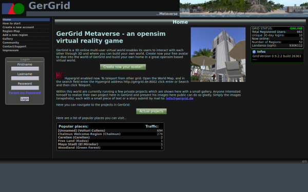Viewport: 308px width, 192px height.
Task: Click the Lastname input field
Action: [x=25, y=78]
